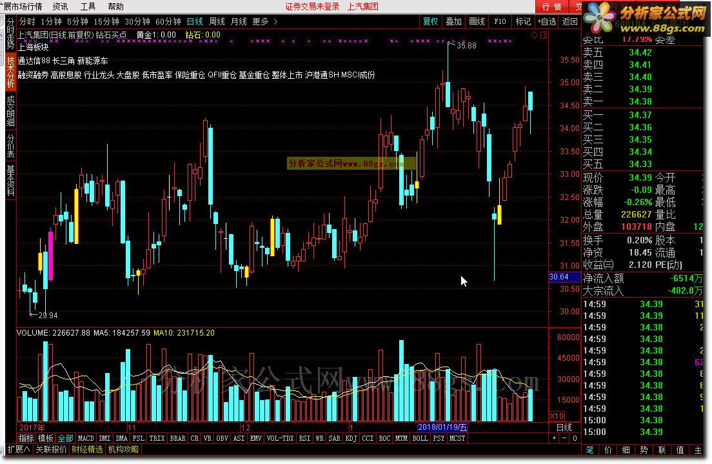This screenshot has height=464, width=712.
Task: Switch to the 30分钟 period
Action: (x=137, y=21)
